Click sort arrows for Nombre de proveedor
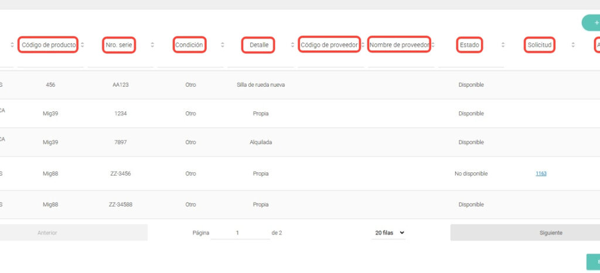The image size is (600, 273). point(432,45)
